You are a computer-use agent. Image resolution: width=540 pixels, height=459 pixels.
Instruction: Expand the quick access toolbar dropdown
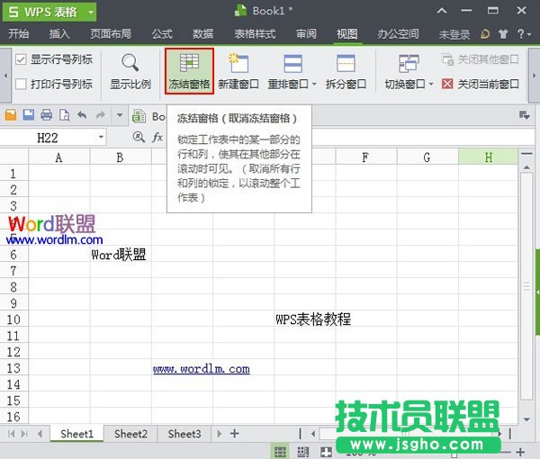pos(120,115)
